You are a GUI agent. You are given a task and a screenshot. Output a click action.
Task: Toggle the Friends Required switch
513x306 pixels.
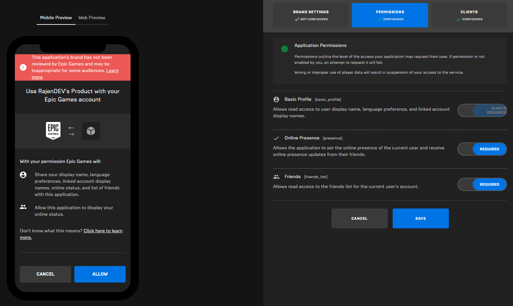[482, 184]
